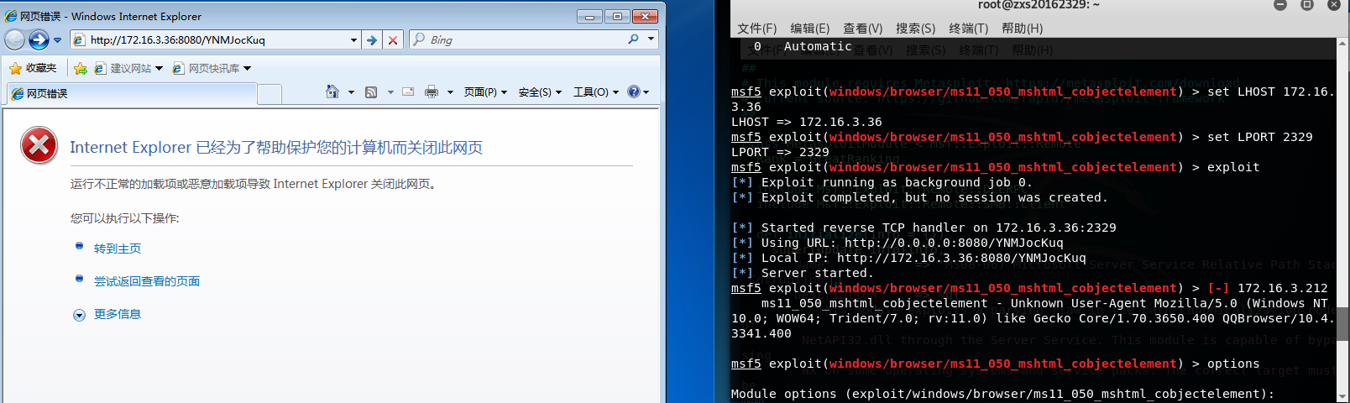Viewport: 1350px width, 403px height.
Task: Click the terminal vertical scrollbar thumb
Action: (1343, 323)
